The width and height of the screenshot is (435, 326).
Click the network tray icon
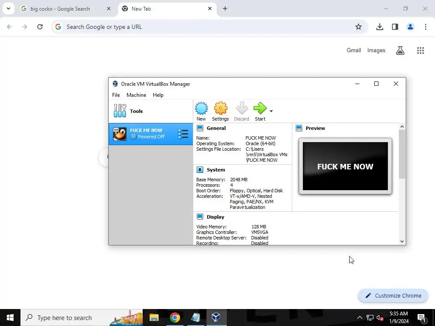pyautogui.click(x=370, y=318)
